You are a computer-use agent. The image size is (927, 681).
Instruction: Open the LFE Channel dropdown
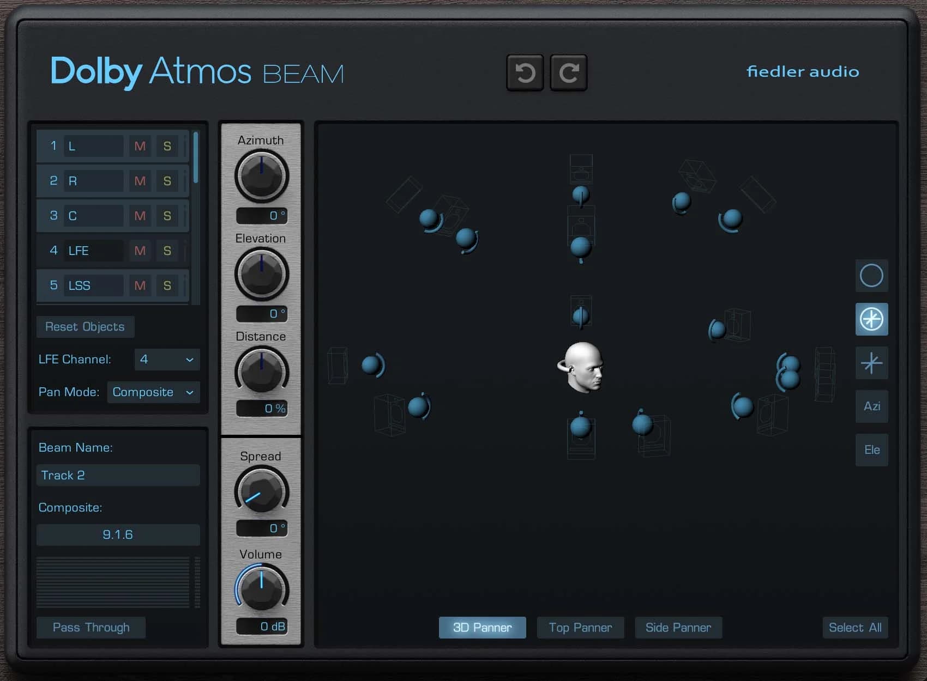coord(167,360)
